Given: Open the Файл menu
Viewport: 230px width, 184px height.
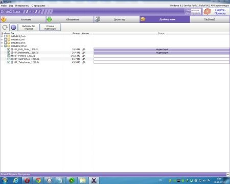Looking at the screenshot, I should 4,6.
